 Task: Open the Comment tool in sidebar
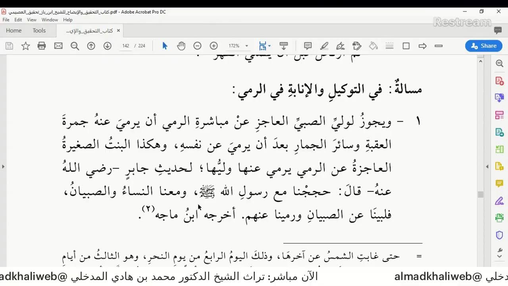499,184
